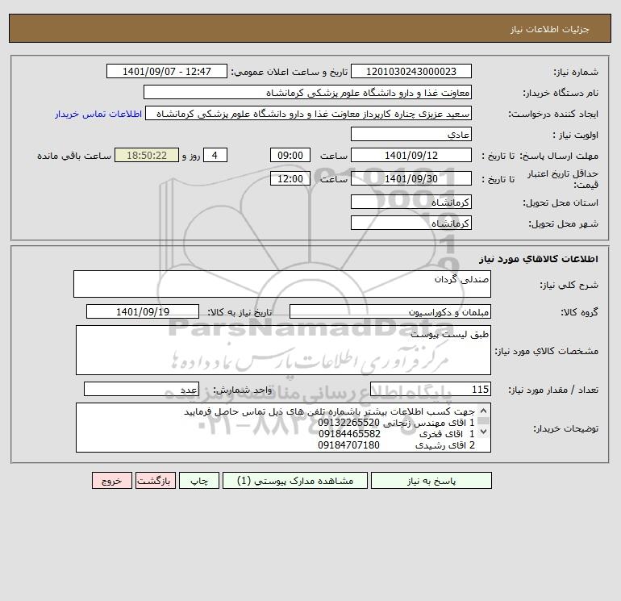Click the goods group field 'مبلمان و دکوراسیون'
The width and height of the screenshot is (621, 601).
click(x=390, y=311)
